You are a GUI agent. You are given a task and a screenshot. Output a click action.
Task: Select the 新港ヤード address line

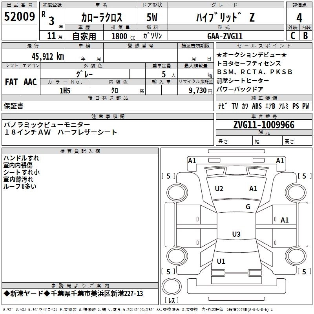click(73, 294)
